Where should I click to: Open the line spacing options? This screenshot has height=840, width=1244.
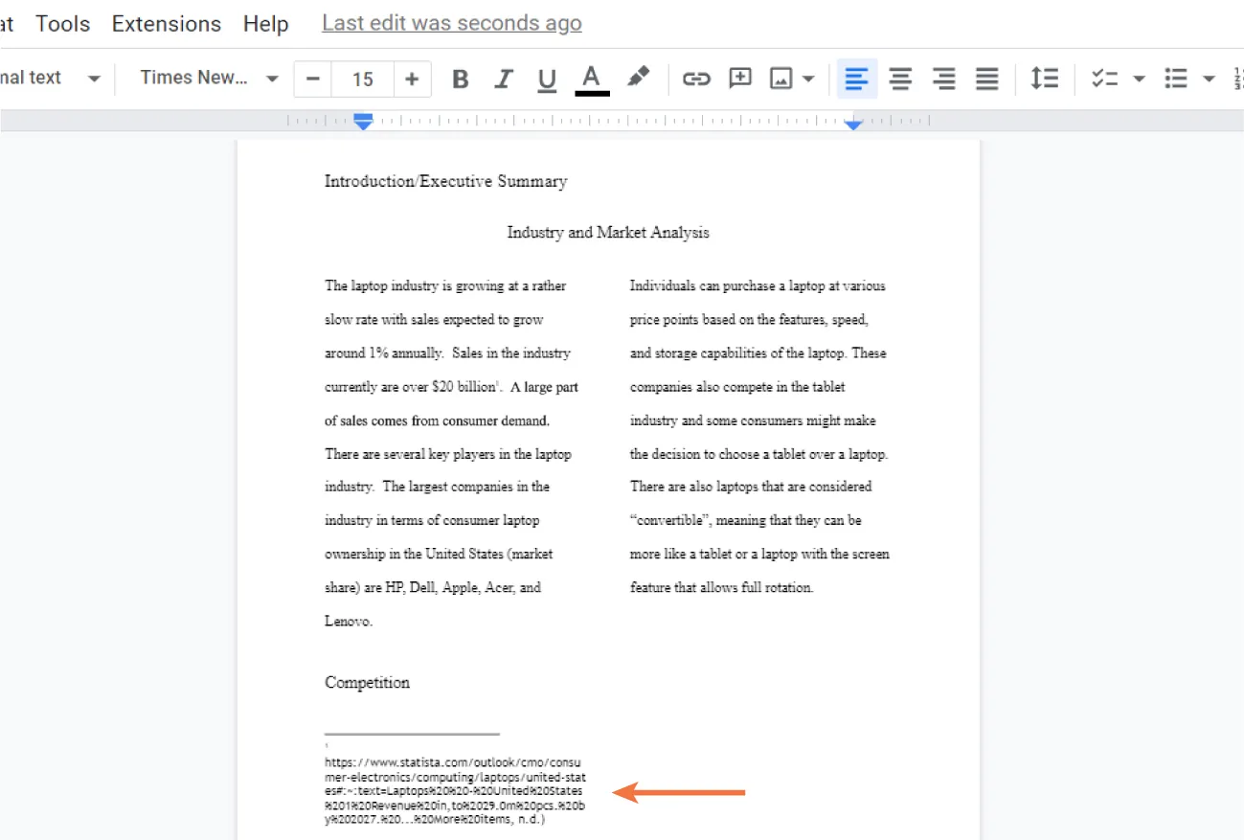coord(1044,79)
